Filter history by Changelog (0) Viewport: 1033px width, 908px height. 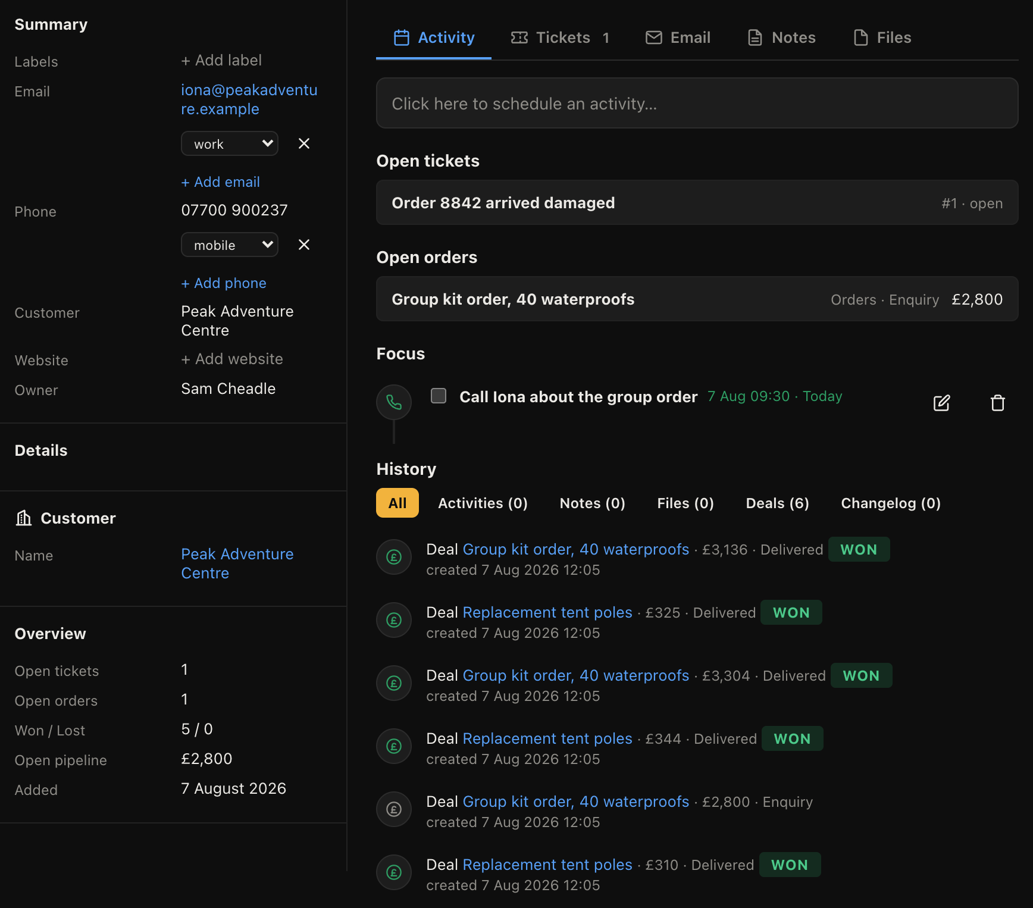pos(891,503)
